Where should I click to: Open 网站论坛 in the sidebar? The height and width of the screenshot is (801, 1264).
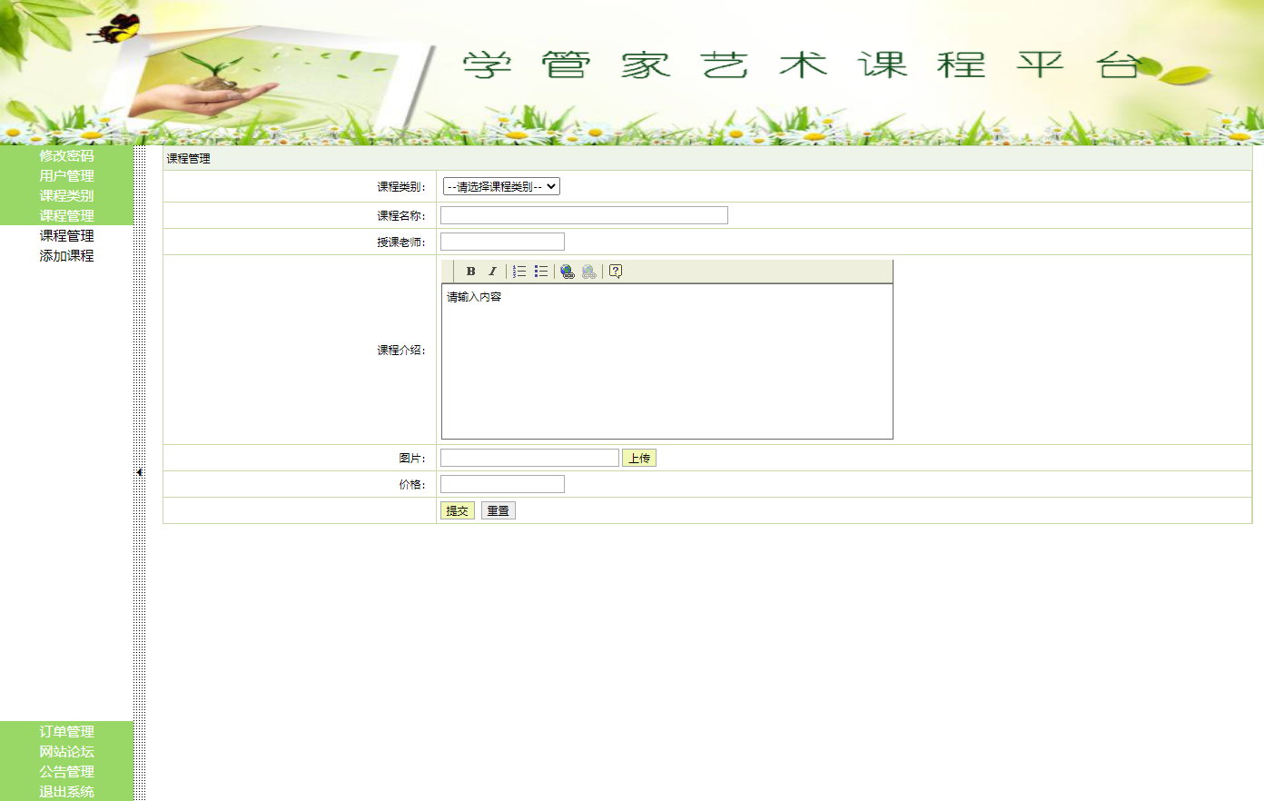[65, 752]
